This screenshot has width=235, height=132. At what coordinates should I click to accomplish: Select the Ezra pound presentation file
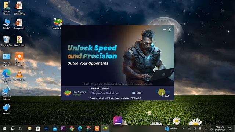tap(19, 24)
